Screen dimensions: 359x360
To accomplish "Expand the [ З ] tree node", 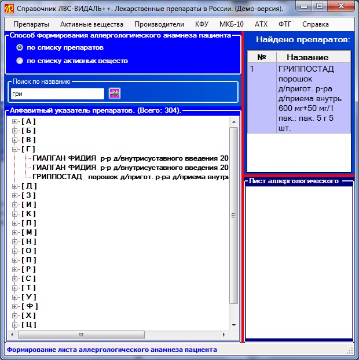I will (14, 196).
